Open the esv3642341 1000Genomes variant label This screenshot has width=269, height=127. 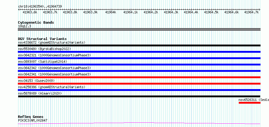tap(54, 74)
